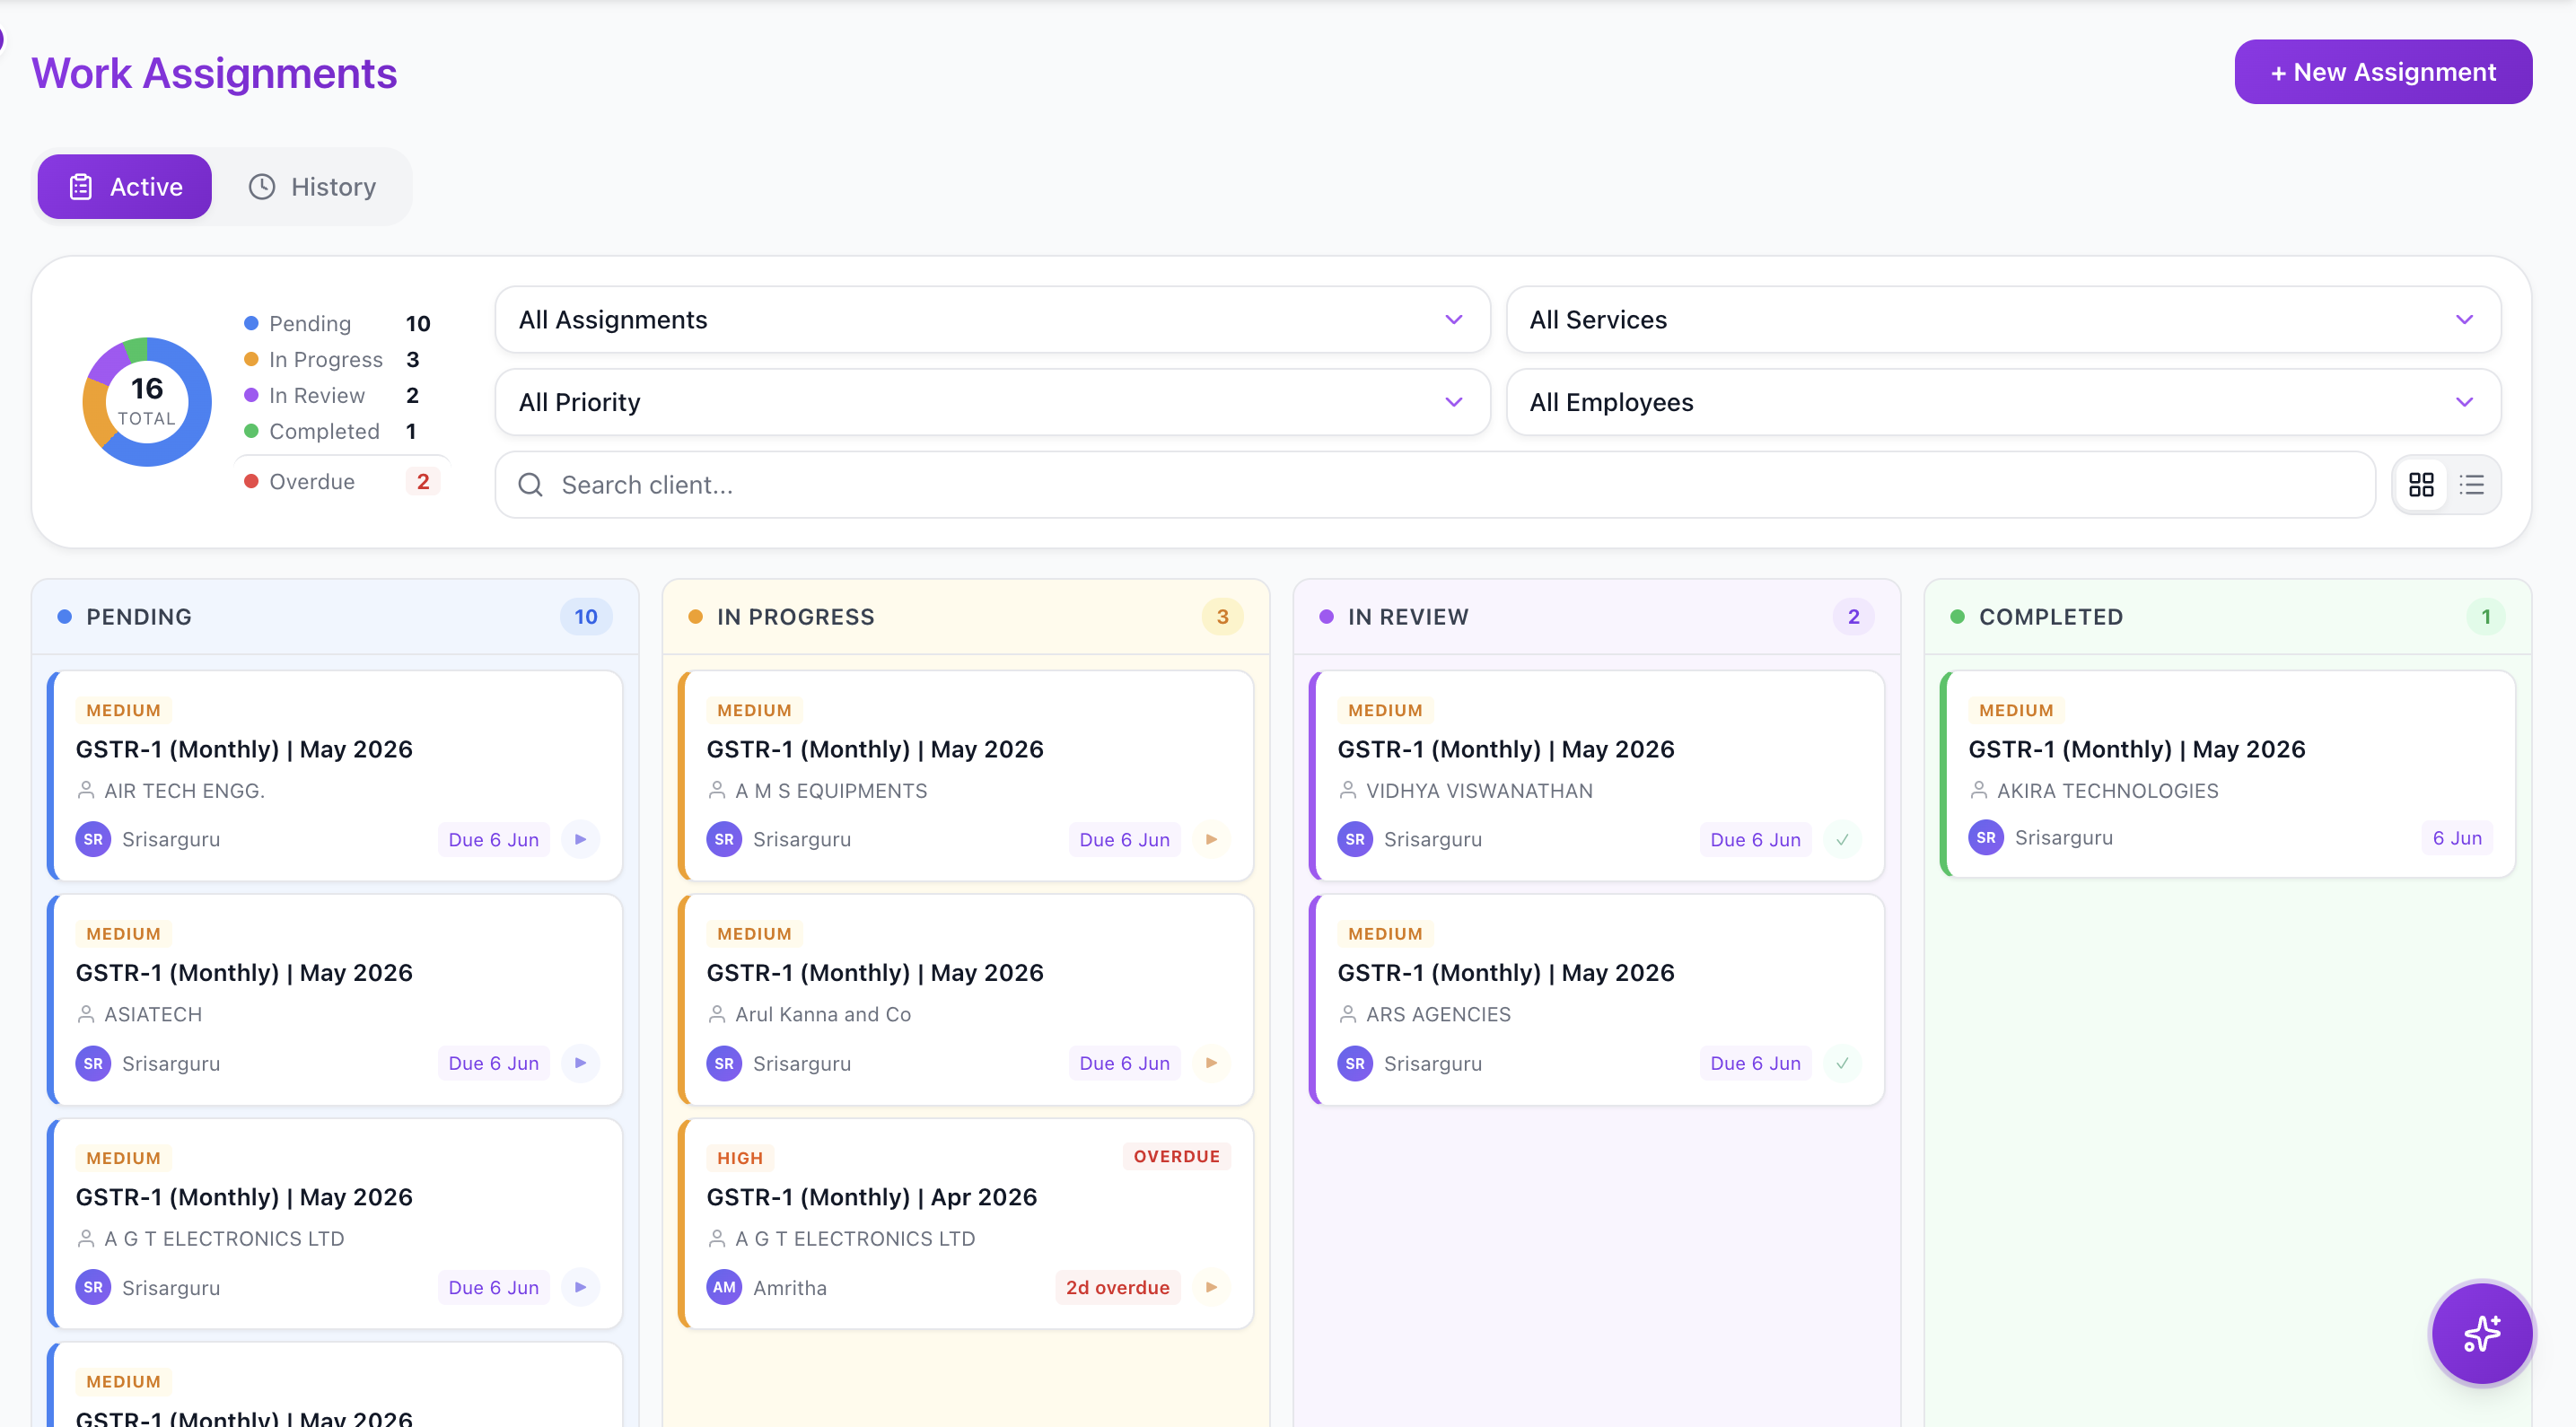Click the MEDIUM badge on AIR TECH ENGG. card
The height and width of the screenshot is (1427, 2576).
123,710
